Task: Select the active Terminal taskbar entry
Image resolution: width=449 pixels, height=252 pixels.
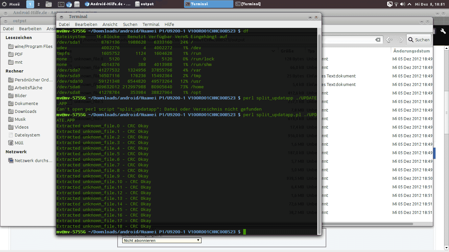Action: coord(209,4)
